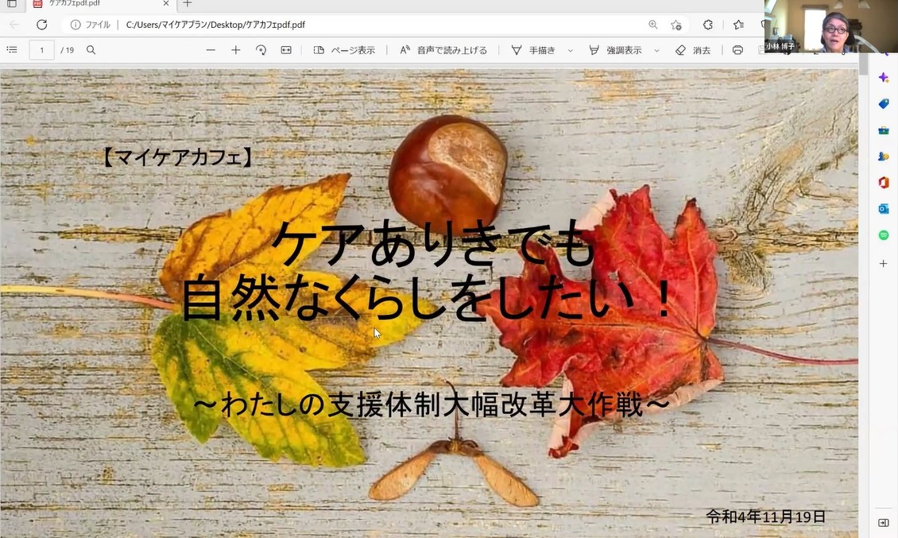This screenshot has width=898, height=538.
Task: Open Spotify in Edge sidebar
Action: pos(883,235)
